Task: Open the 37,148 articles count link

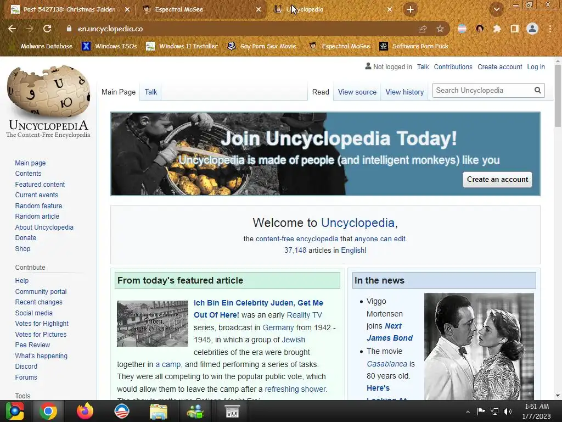Action: pos(295,250)
